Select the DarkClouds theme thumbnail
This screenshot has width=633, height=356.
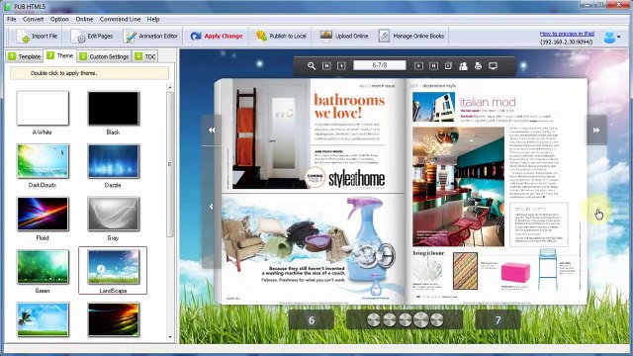pyautogui.click(x=43, y=161)
